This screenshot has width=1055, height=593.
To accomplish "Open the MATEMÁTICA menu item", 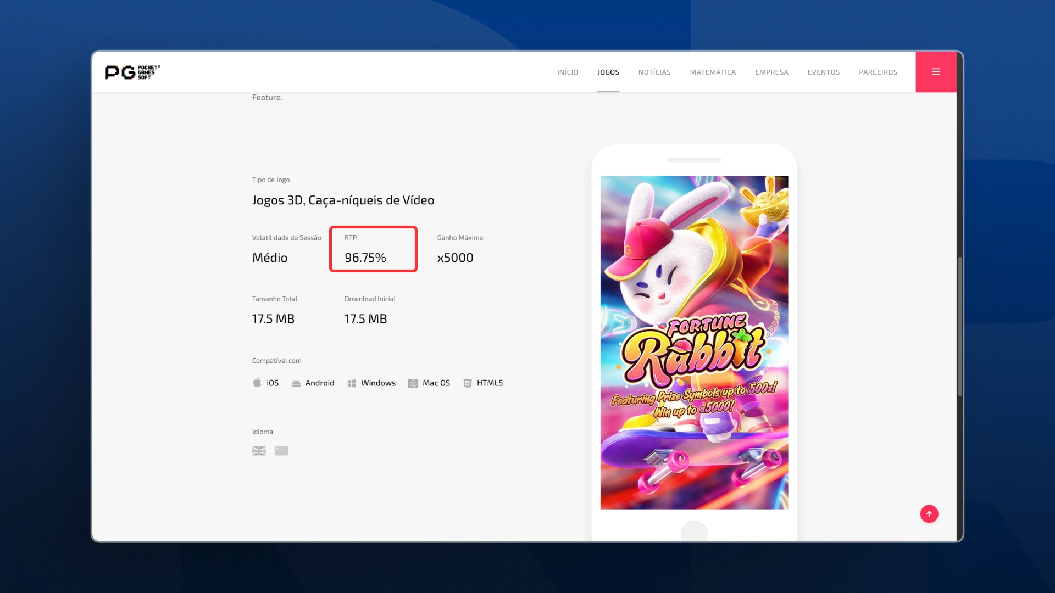I will pos(713,72).
